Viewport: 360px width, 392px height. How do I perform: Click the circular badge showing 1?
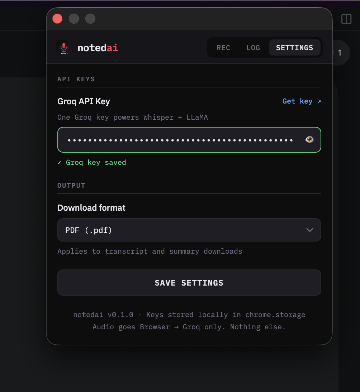341,53
